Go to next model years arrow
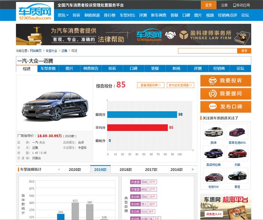Screen dimensions: 263x220 (193, 170)
